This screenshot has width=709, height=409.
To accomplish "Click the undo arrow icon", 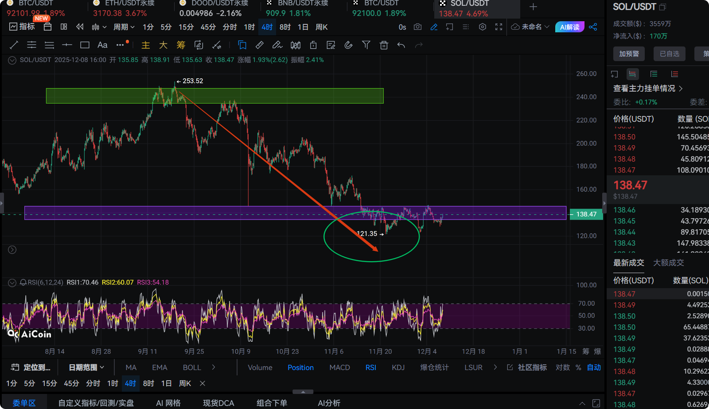I will (x=401, y=45).
